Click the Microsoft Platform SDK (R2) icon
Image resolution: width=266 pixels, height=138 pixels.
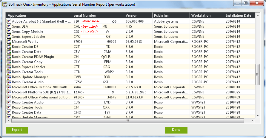(9, 92)
